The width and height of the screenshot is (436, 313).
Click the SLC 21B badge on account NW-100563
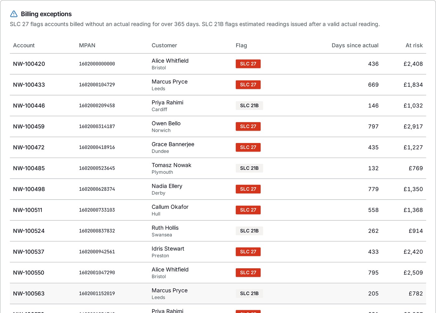point(249,293)
